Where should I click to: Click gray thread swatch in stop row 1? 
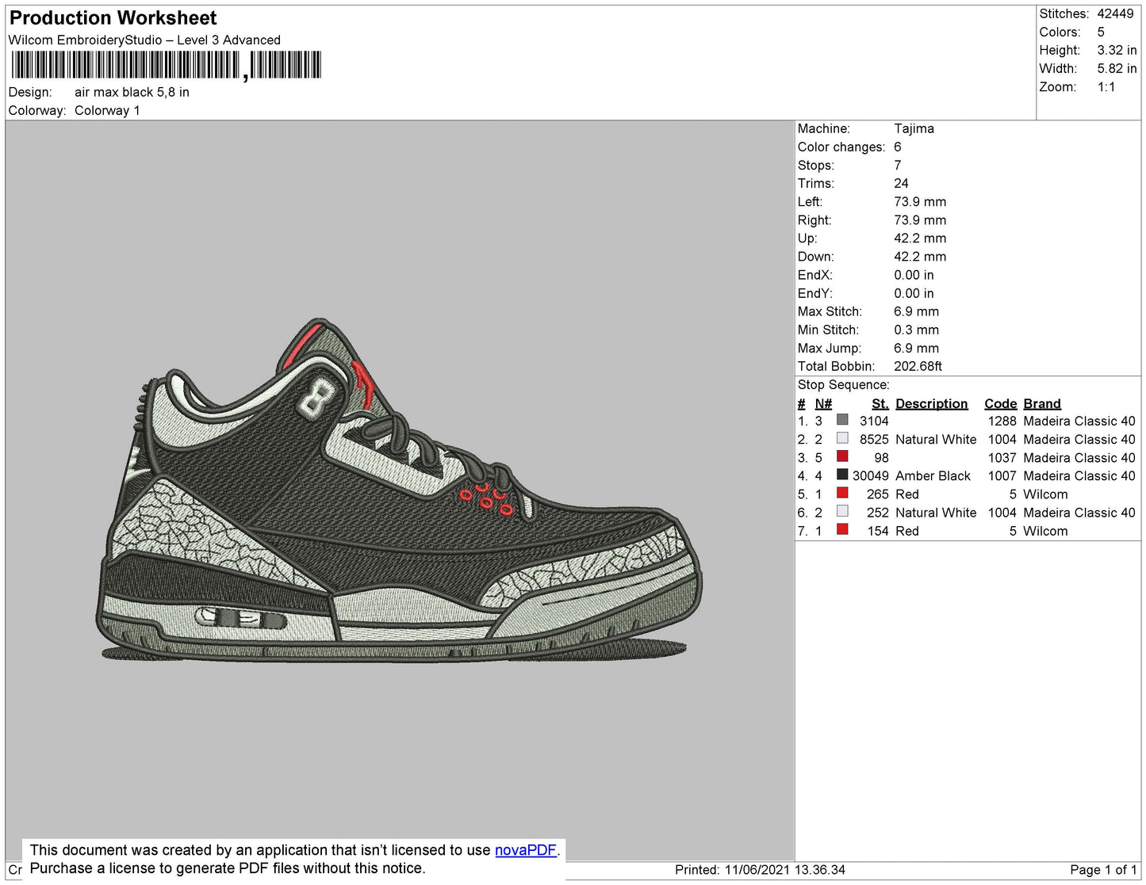[842, 421]
